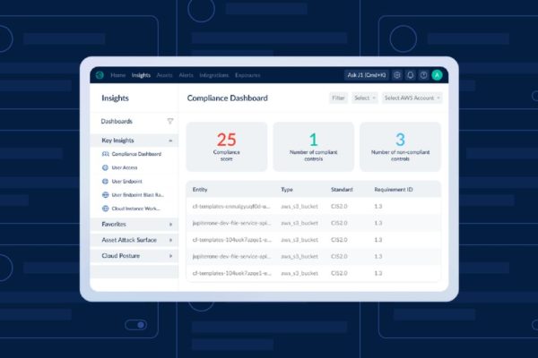
Task: Expand the Cloud Posture section
Action: tap(170, 256)
